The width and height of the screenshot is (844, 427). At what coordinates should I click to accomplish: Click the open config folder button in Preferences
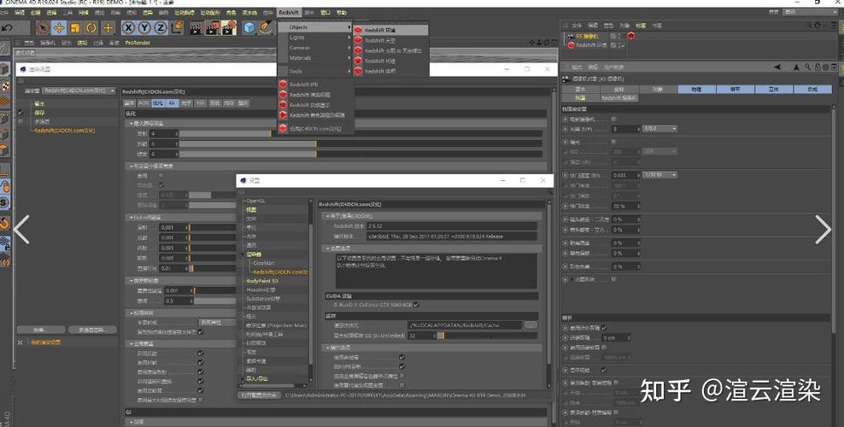pos(260,395)
